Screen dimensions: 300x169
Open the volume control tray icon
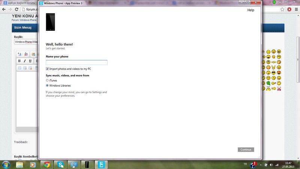271,165
